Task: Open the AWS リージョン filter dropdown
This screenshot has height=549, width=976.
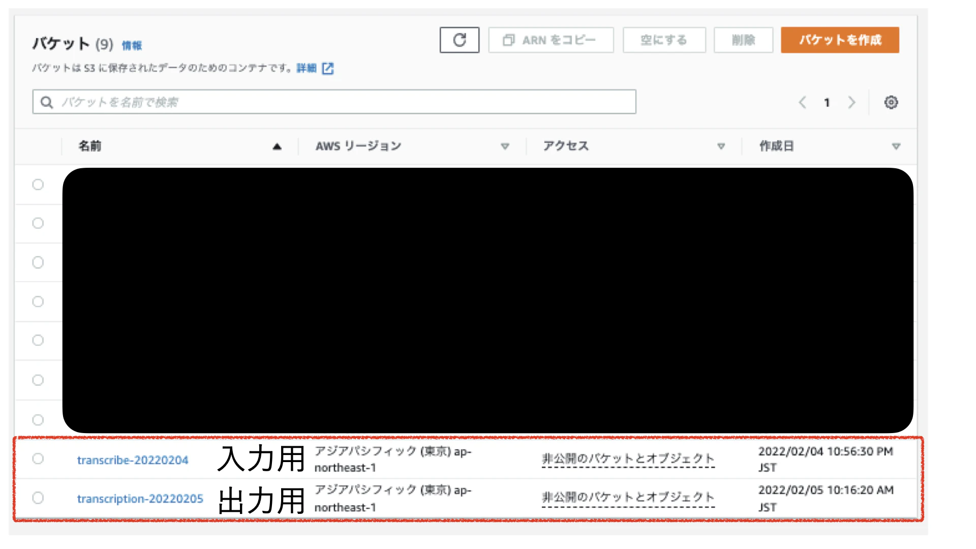Action: point(505,146)
